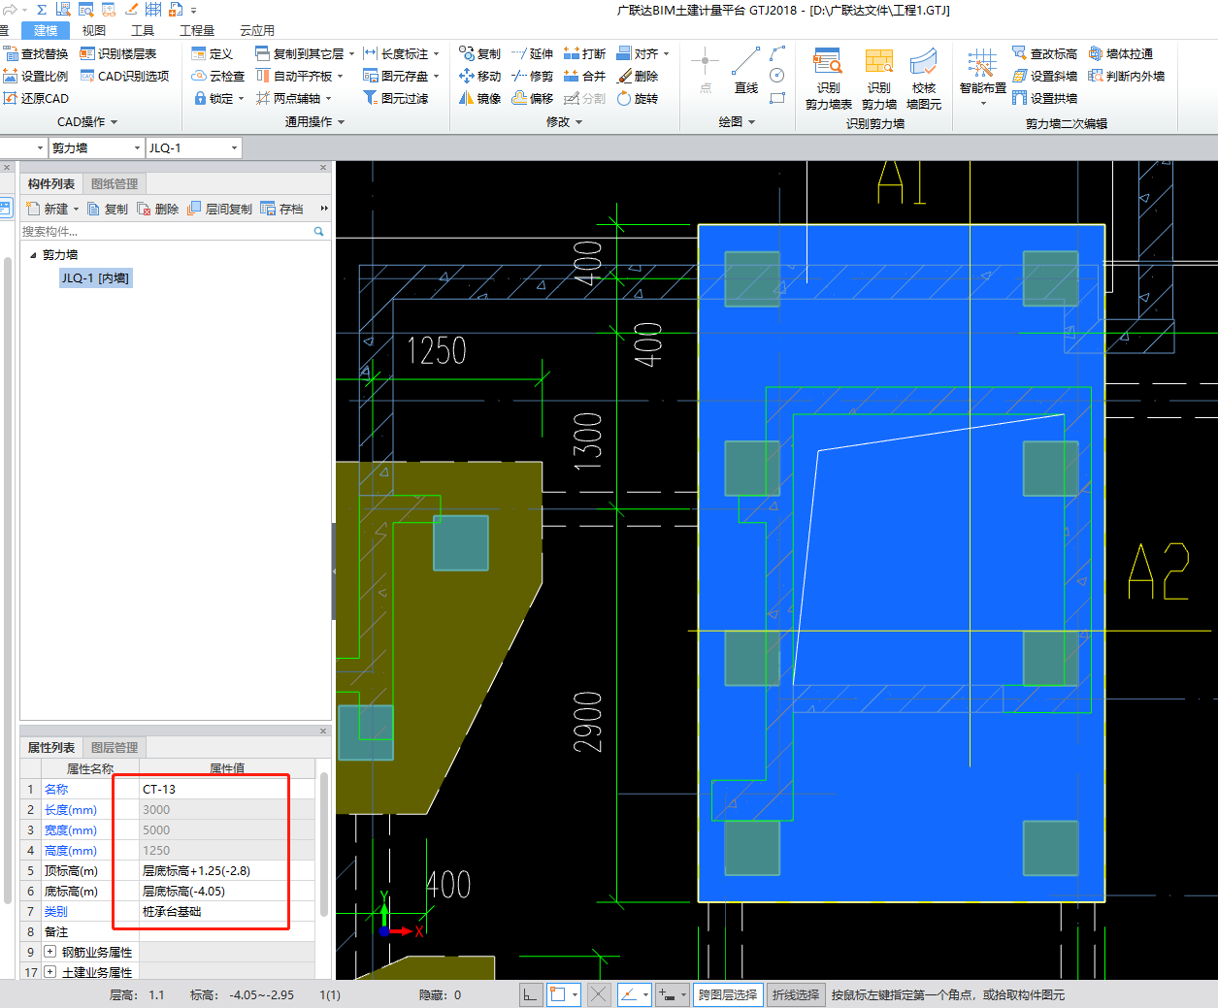The height and width of the screenshot is (1008, 1218).
Task: Switch to the 视图 (View) ribbon tab
Action: [x=94, y=30]
